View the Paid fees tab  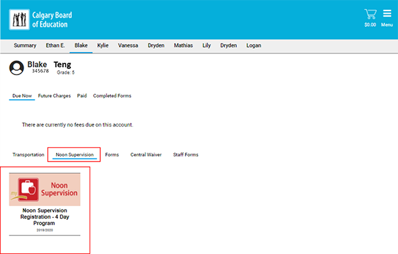click(x=82, y=96)
